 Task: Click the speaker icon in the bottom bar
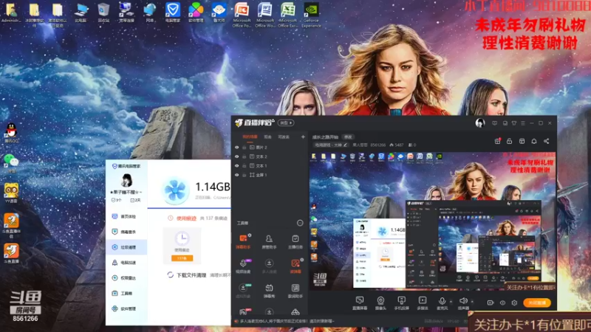[463, 301]
